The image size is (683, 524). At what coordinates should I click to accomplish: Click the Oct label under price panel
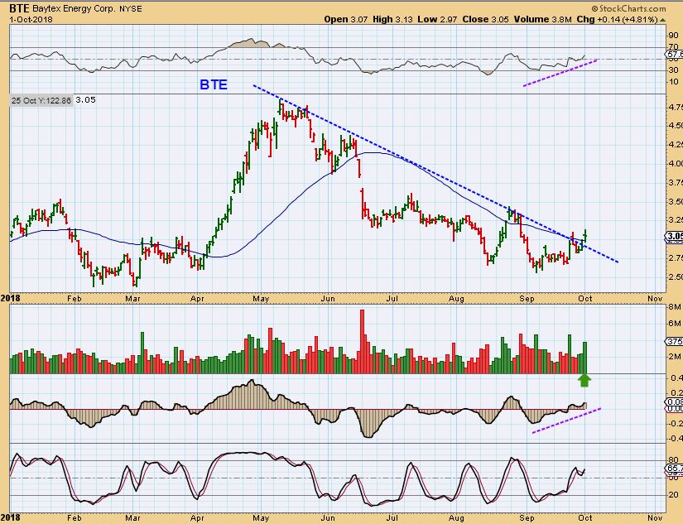(585, 298)
